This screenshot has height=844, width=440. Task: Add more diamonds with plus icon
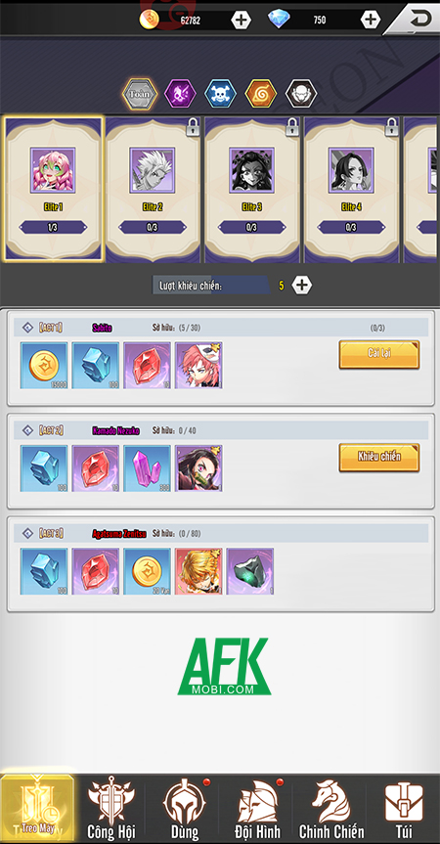(x=370, y=20)
